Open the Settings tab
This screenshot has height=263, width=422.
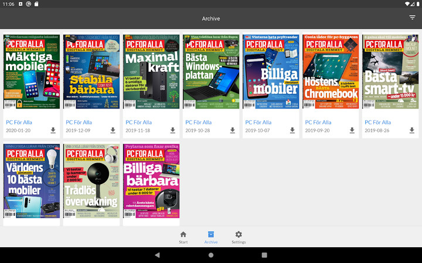click(x=239, y=237)
